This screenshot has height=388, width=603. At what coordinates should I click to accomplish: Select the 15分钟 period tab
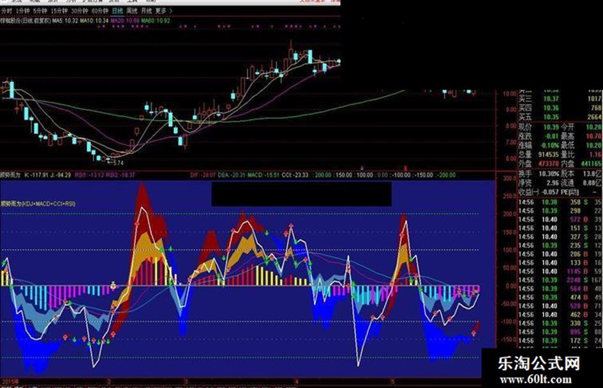pos(59,11)
